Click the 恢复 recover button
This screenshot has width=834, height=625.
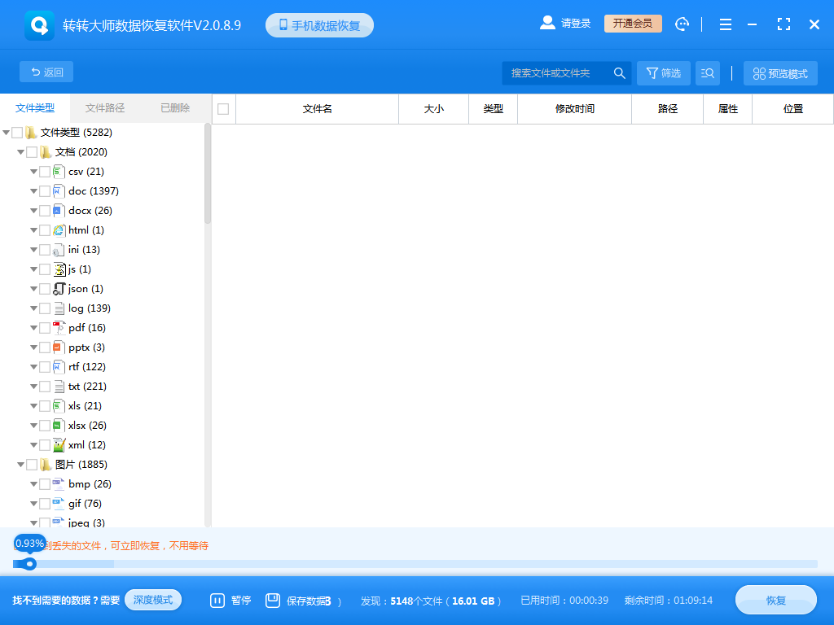[x=775, y=600]
